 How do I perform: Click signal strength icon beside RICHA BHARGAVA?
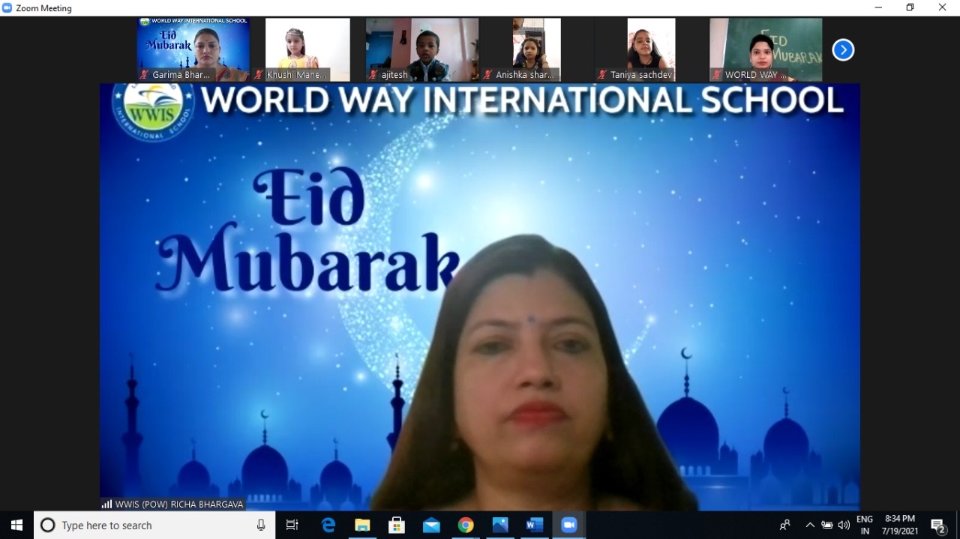tap(106, 505)
